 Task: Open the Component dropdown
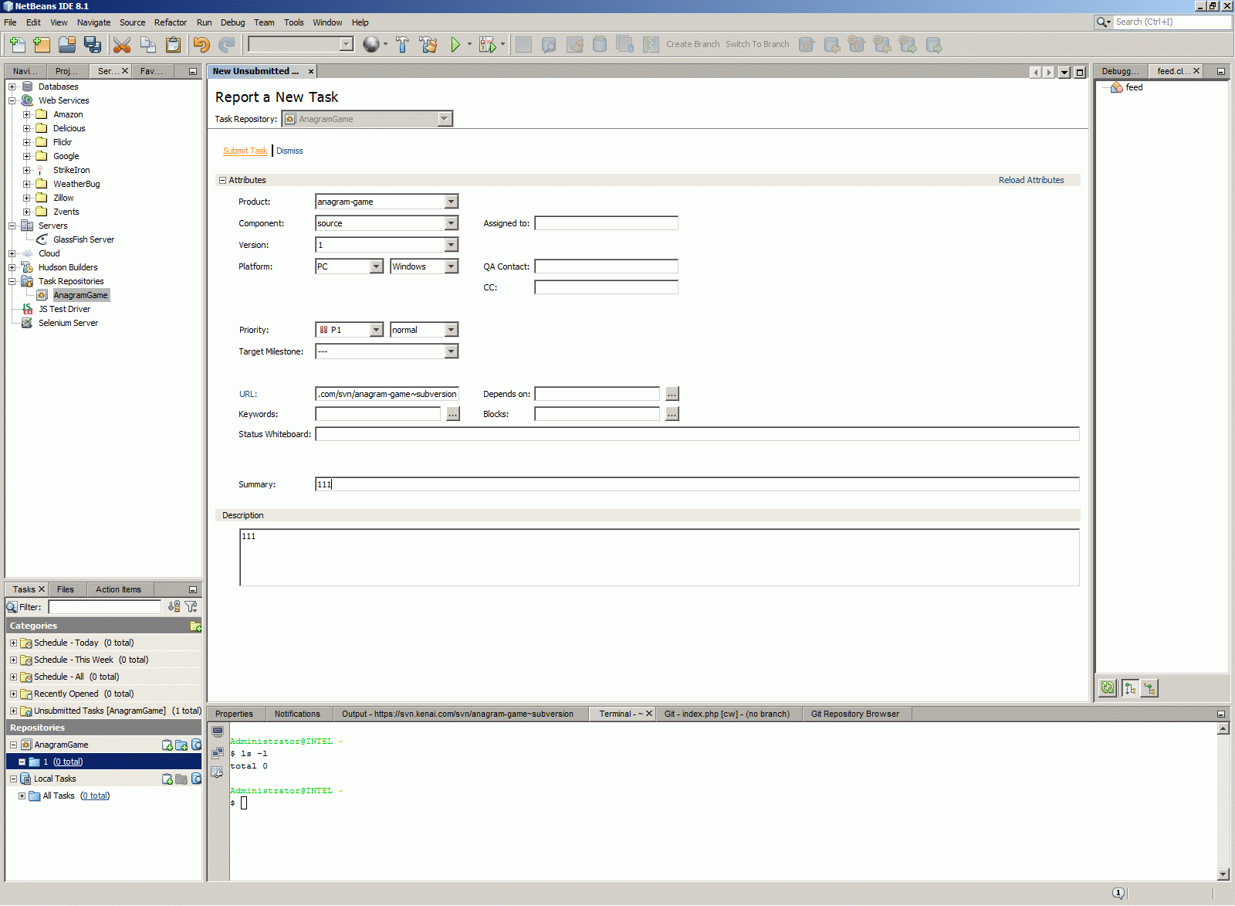point(452,223)
